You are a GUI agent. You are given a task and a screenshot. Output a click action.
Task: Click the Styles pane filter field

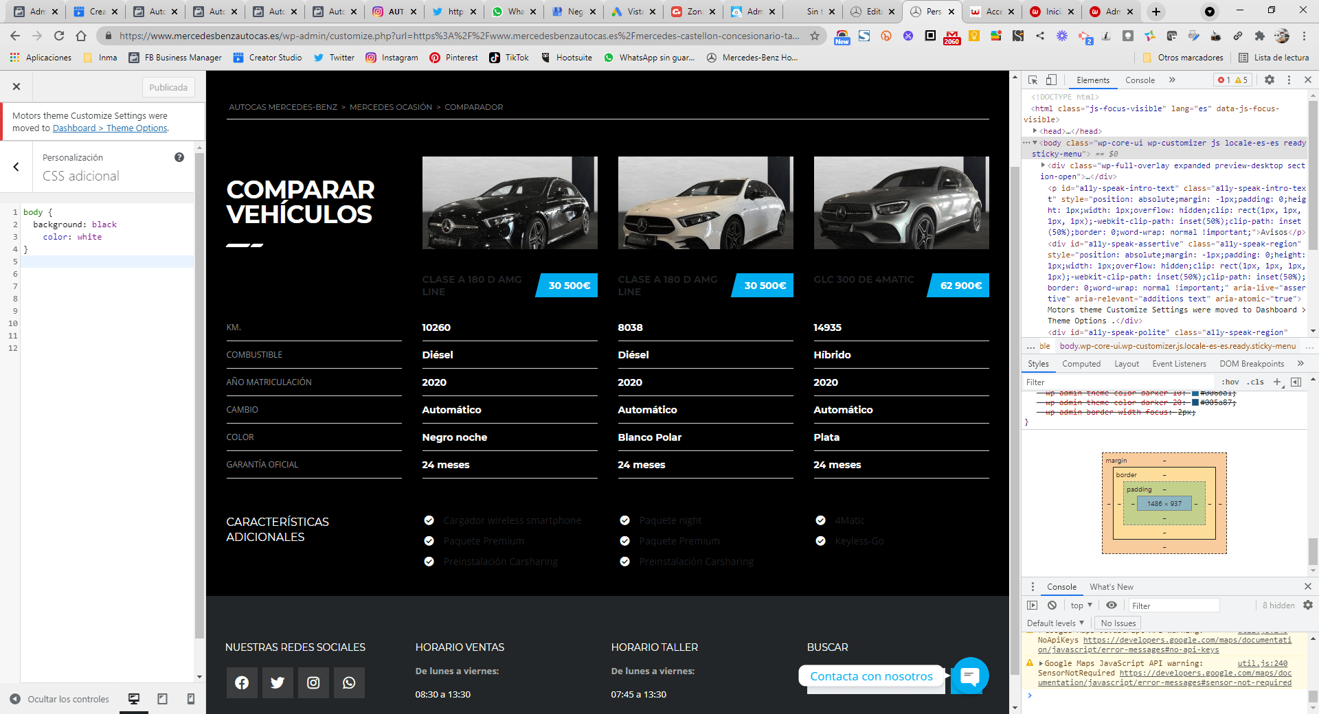coord(1120,382)
